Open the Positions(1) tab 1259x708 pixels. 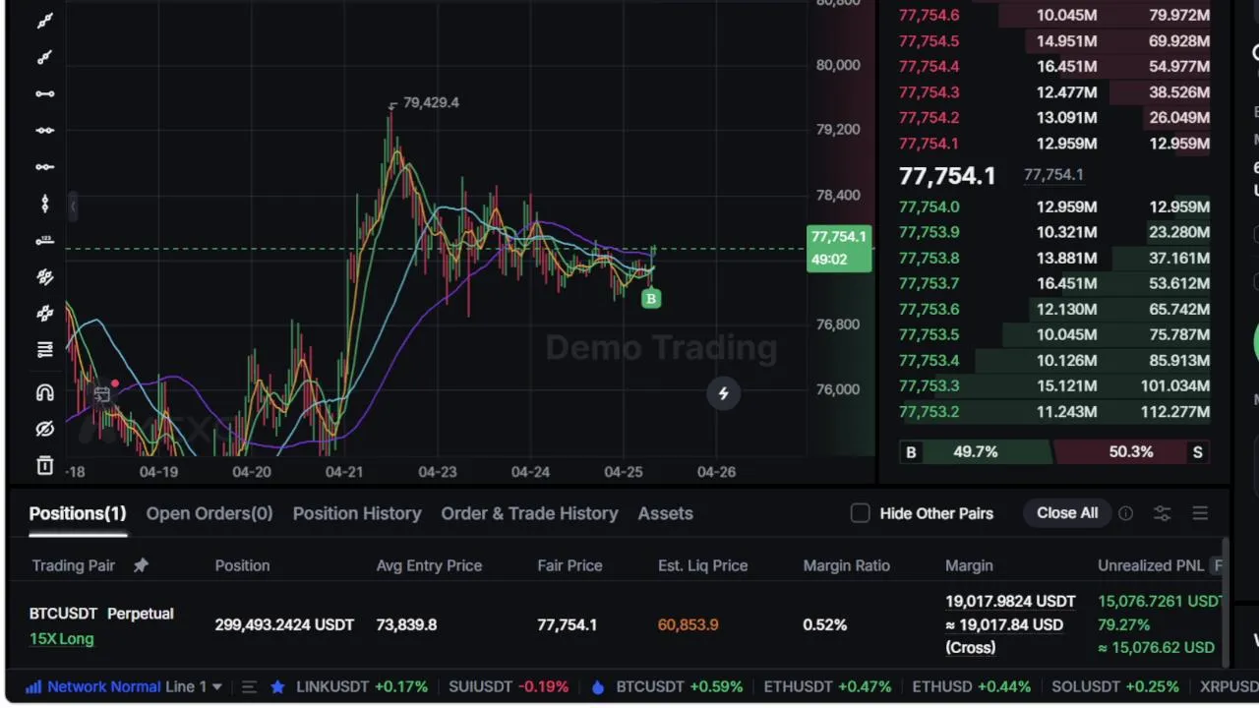78,513
